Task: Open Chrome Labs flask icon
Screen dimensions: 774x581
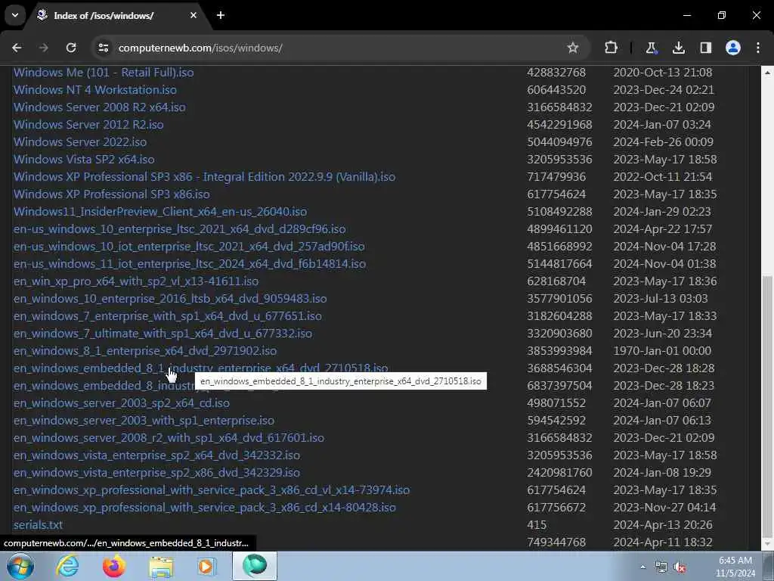Action: (x=651, y=48)
